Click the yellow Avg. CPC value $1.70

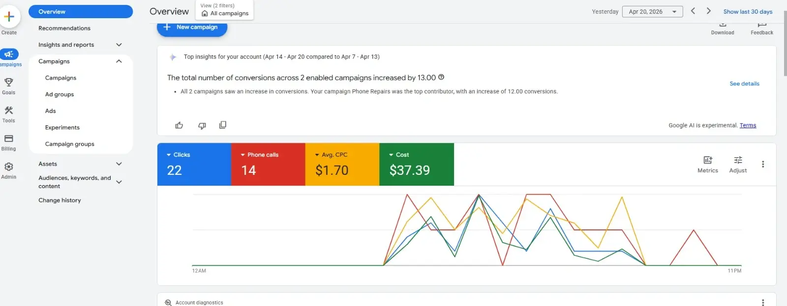click(x=332, y=170)
